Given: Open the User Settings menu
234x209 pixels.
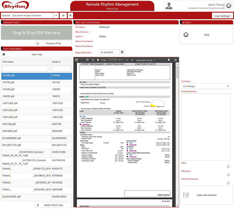Looking at the screenshot, I should (x=223, y=16).
